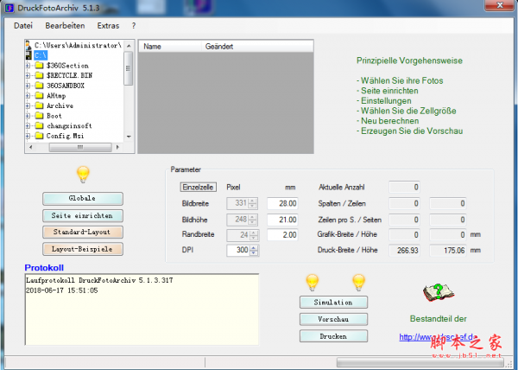Viewport: 518px width, 370px height.
Task: Click the DPI field showing 300
Action: 238,250
